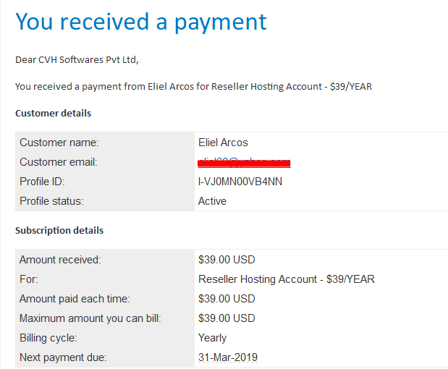Viewport: 448px width, 369px height.
Task: Click the 'Next payment due:' label
Action: pyautogui.click(x=63, y=357)
